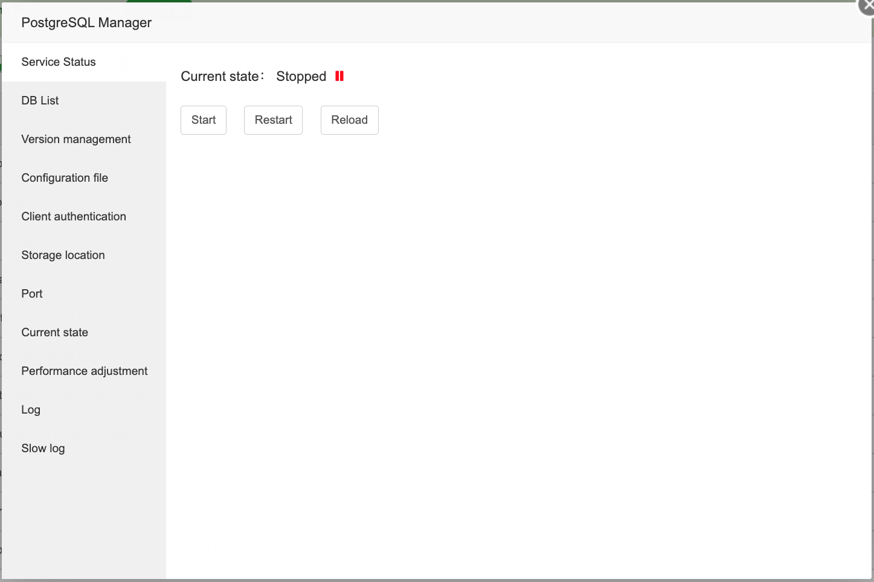This screenshot has height=582, width=874.
Task: Select Version management in the sidebar
Action: pyautogui.click(x=76, y=139)
